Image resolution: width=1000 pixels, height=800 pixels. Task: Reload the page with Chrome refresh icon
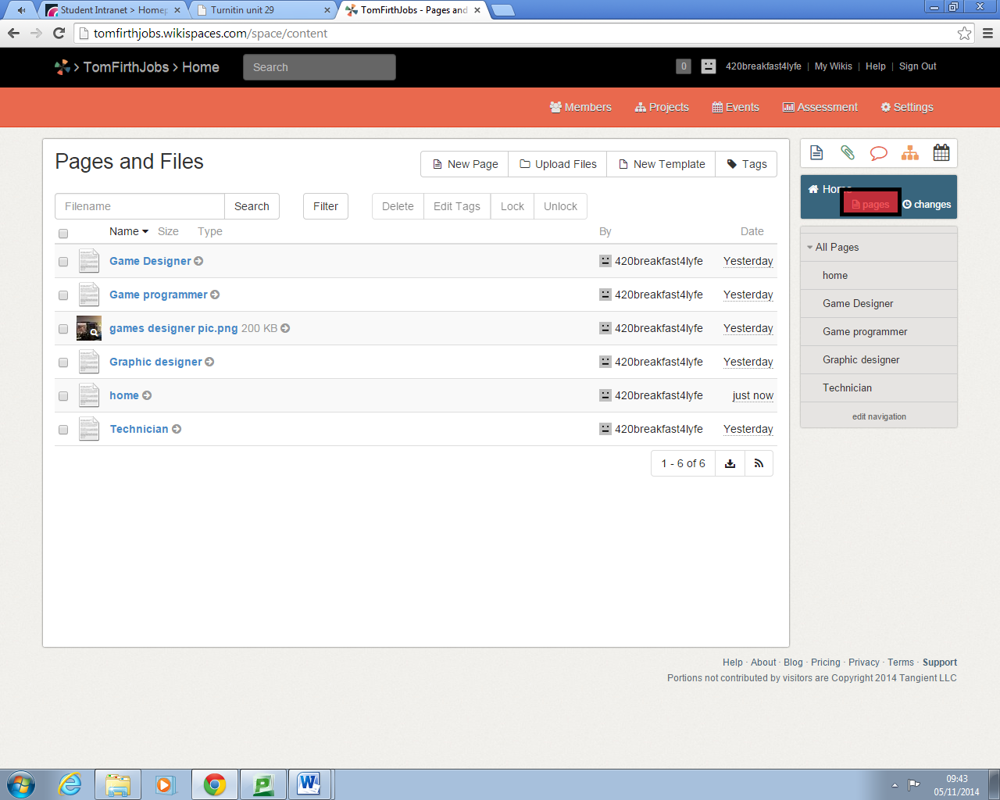point(59,33)
